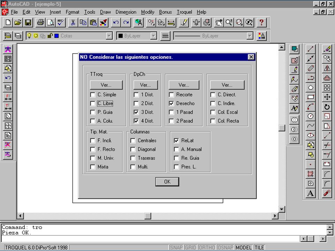Click the Redo arrow icon
This screenshot has width=335, height=251.
click(x=126, y=22)
